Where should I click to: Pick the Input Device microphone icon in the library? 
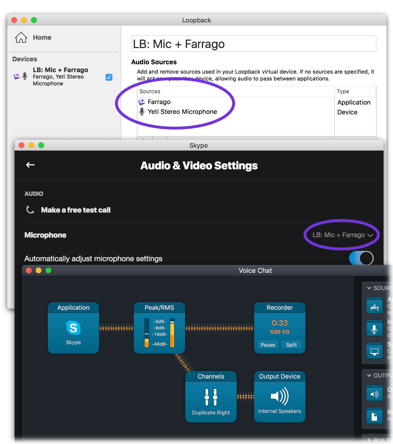374,329
